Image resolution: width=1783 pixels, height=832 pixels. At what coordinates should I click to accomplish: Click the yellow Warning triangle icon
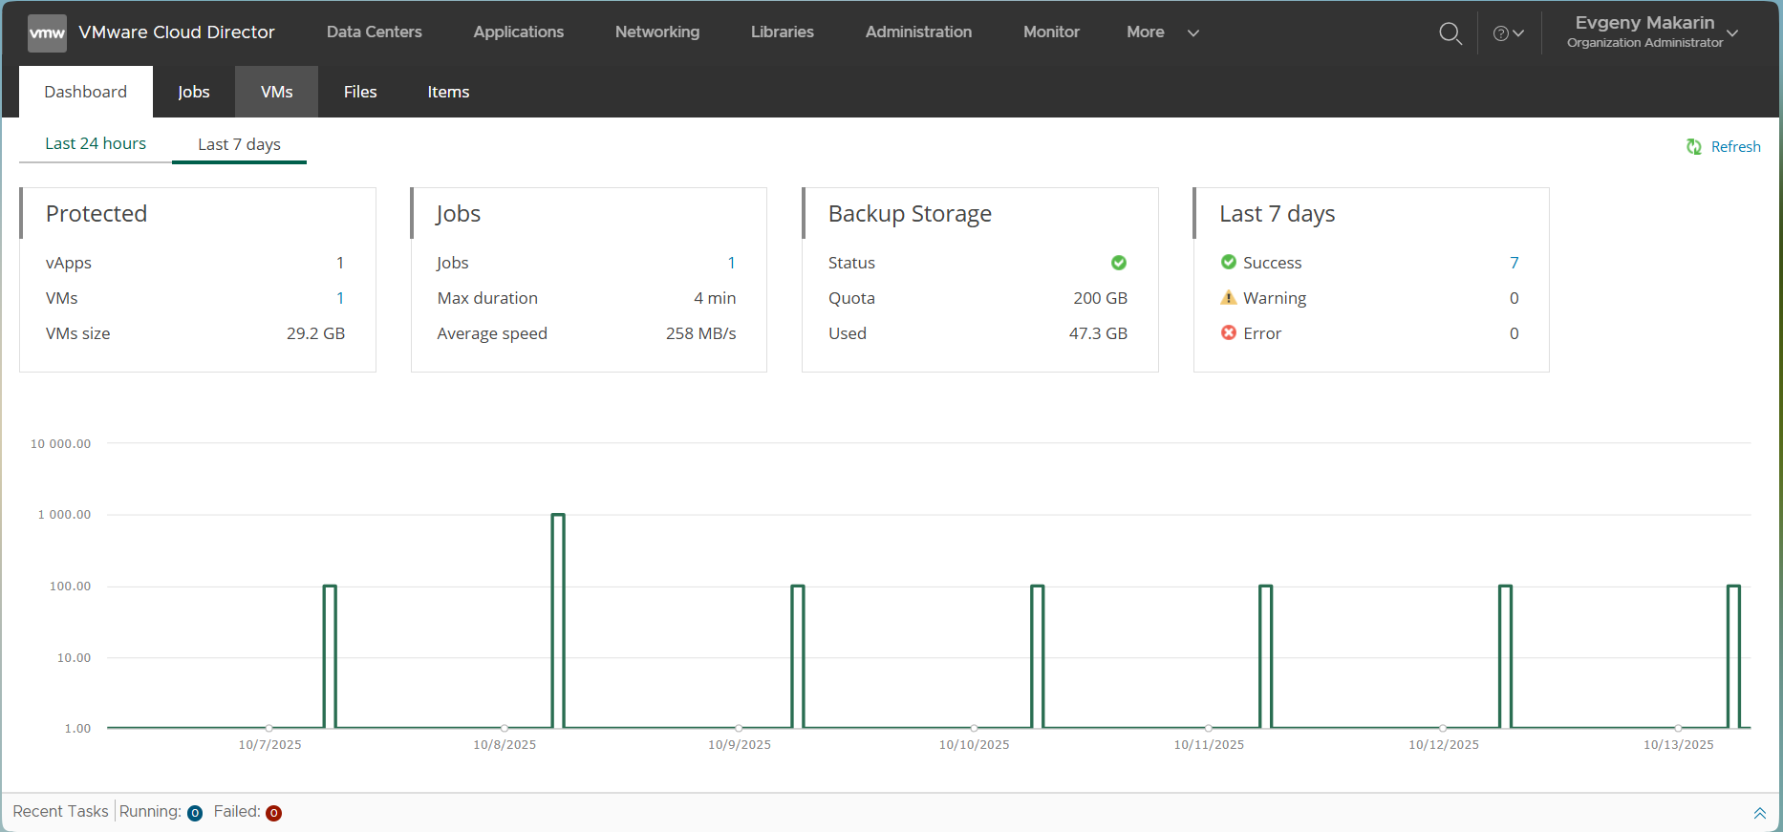[x=1229, y=298]
